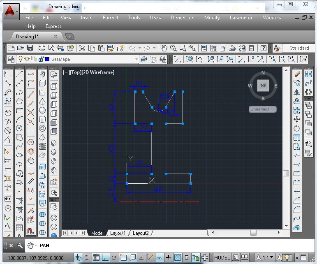317x264 pixels.
Task: Click the new drawing tab plus button
Action: click(70, 37)
